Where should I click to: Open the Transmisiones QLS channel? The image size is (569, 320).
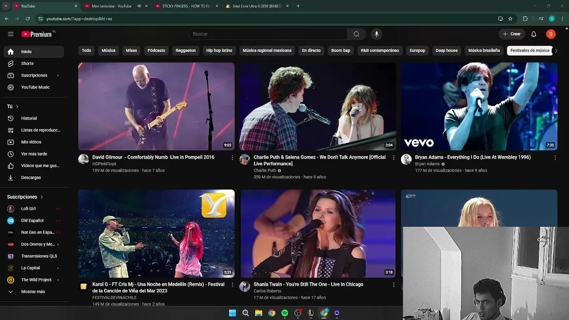click(x=34, y=256)
